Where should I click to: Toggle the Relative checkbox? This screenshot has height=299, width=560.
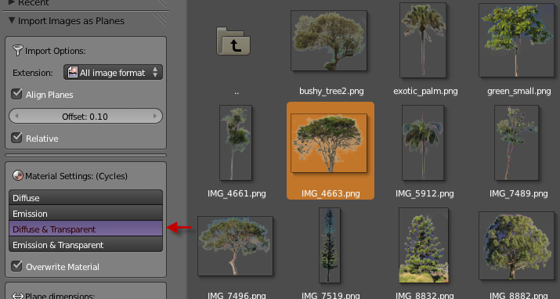[16, 138]
